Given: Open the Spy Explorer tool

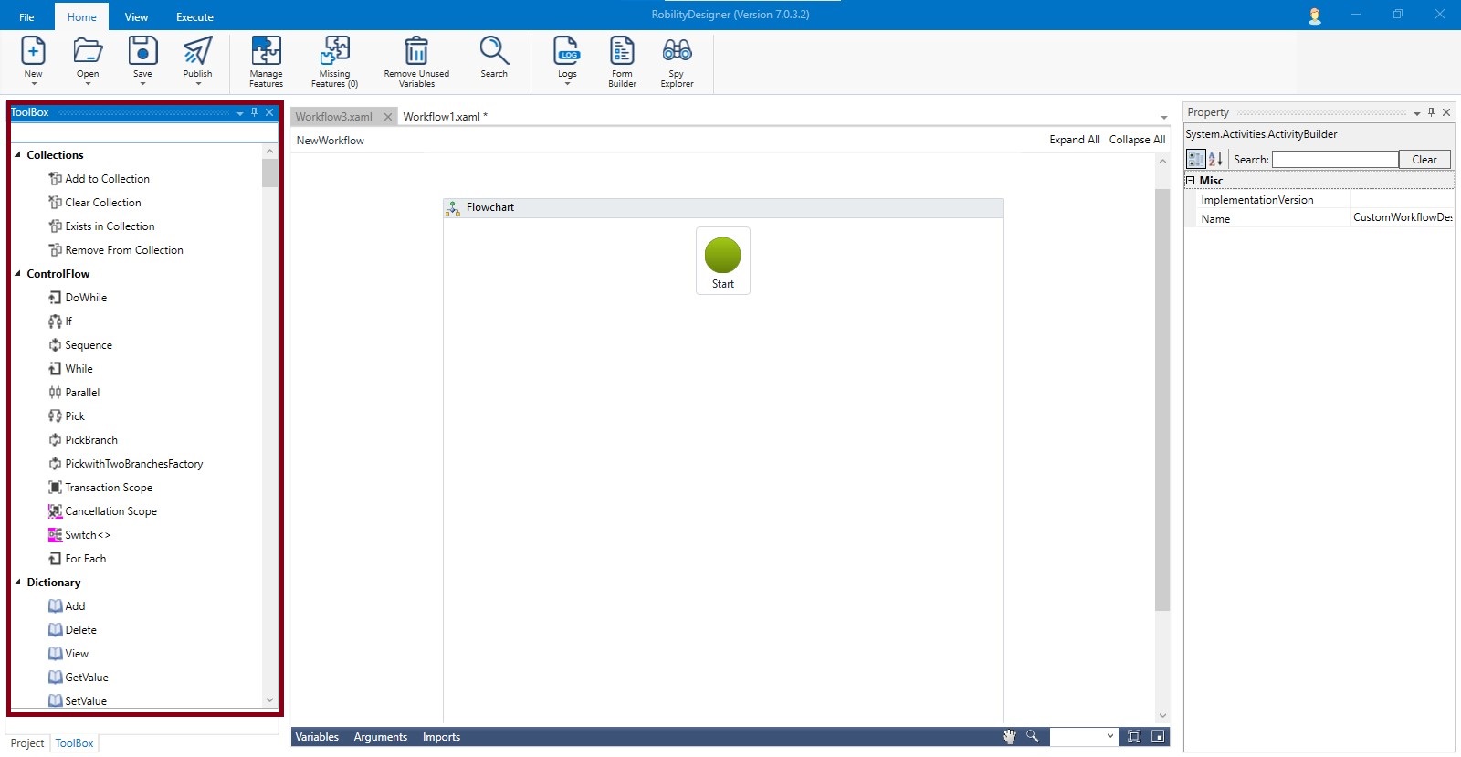Looking at the screenshot, I should [677, 51].
